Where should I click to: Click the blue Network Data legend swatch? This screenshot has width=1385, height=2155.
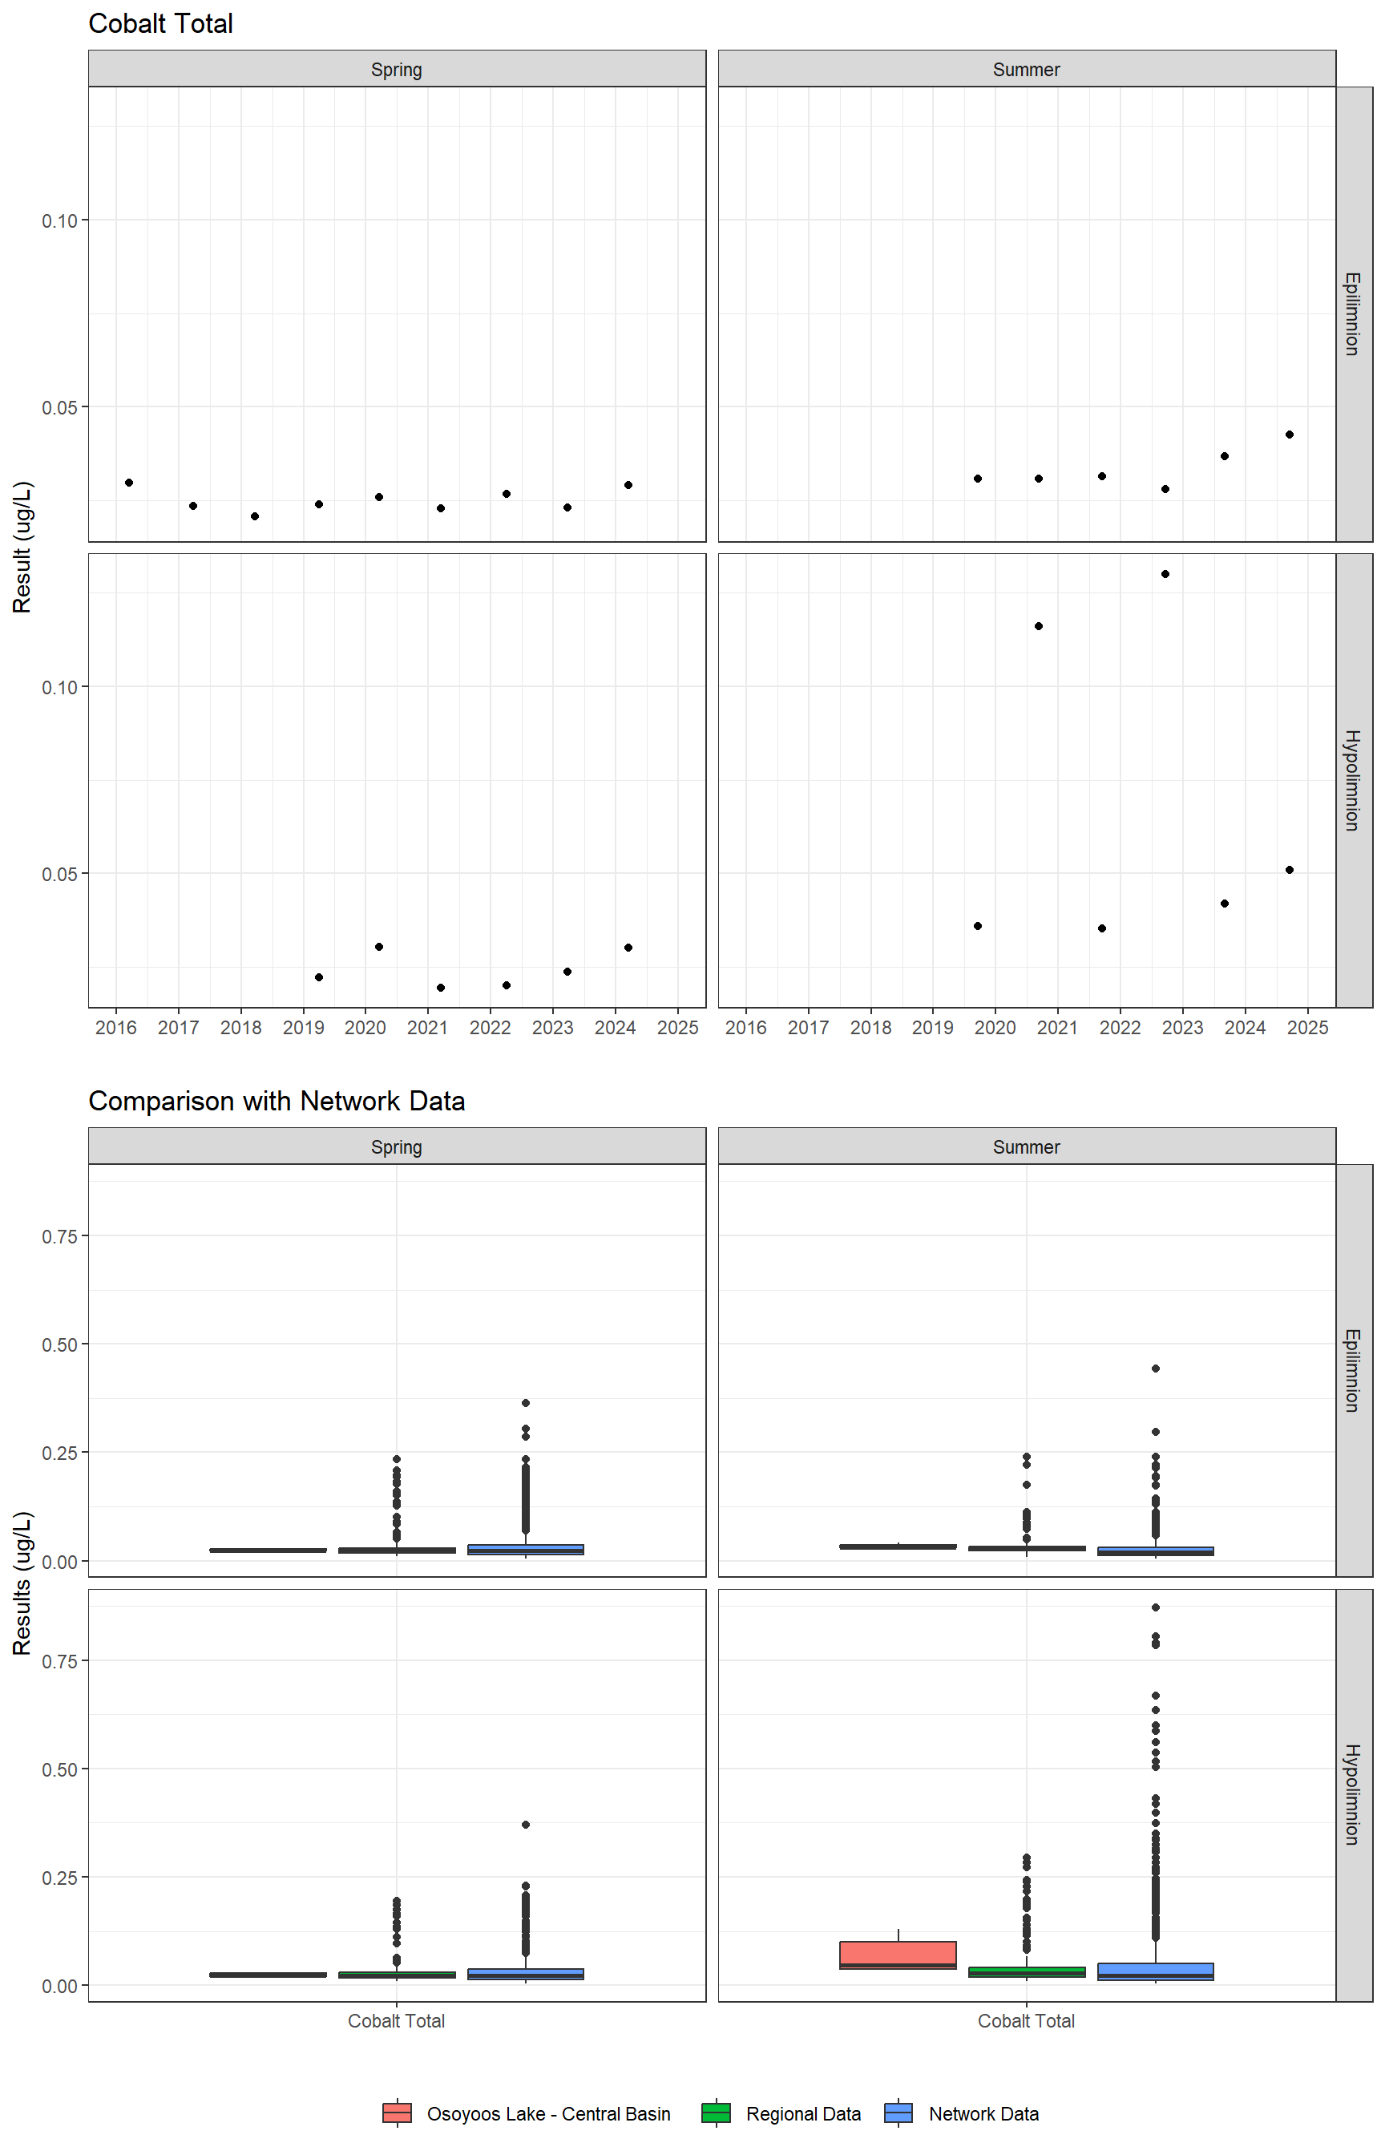click(x=898, y=2113)
